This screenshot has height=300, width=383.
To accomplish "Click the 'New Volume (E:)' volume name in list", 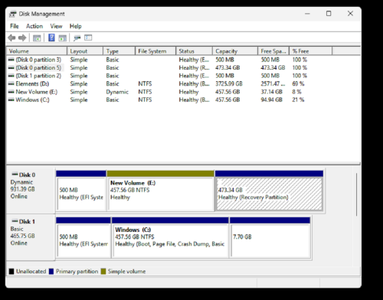I will (x=37, y=92).
